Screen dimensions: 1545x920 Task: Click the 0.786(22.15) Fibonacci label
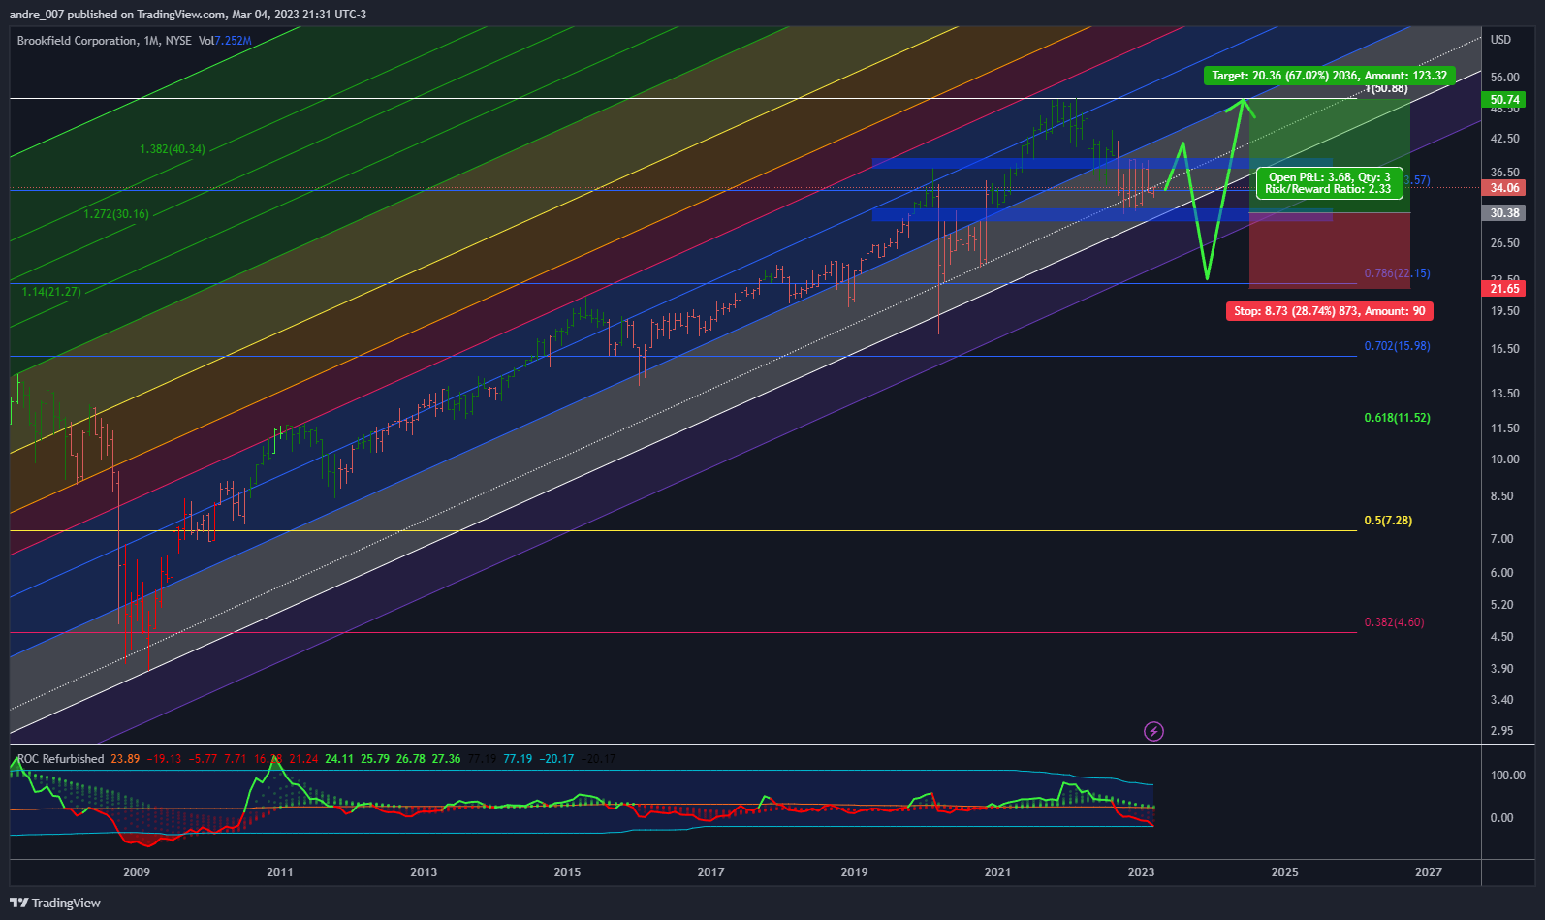pyautogui.click(x=1397, y=273)
